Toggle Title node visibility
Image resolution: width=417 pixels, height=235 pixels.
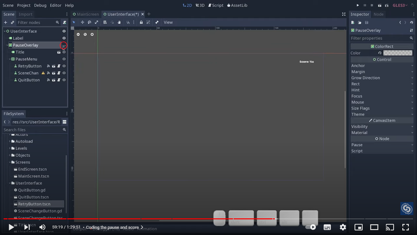click(64, 52)
